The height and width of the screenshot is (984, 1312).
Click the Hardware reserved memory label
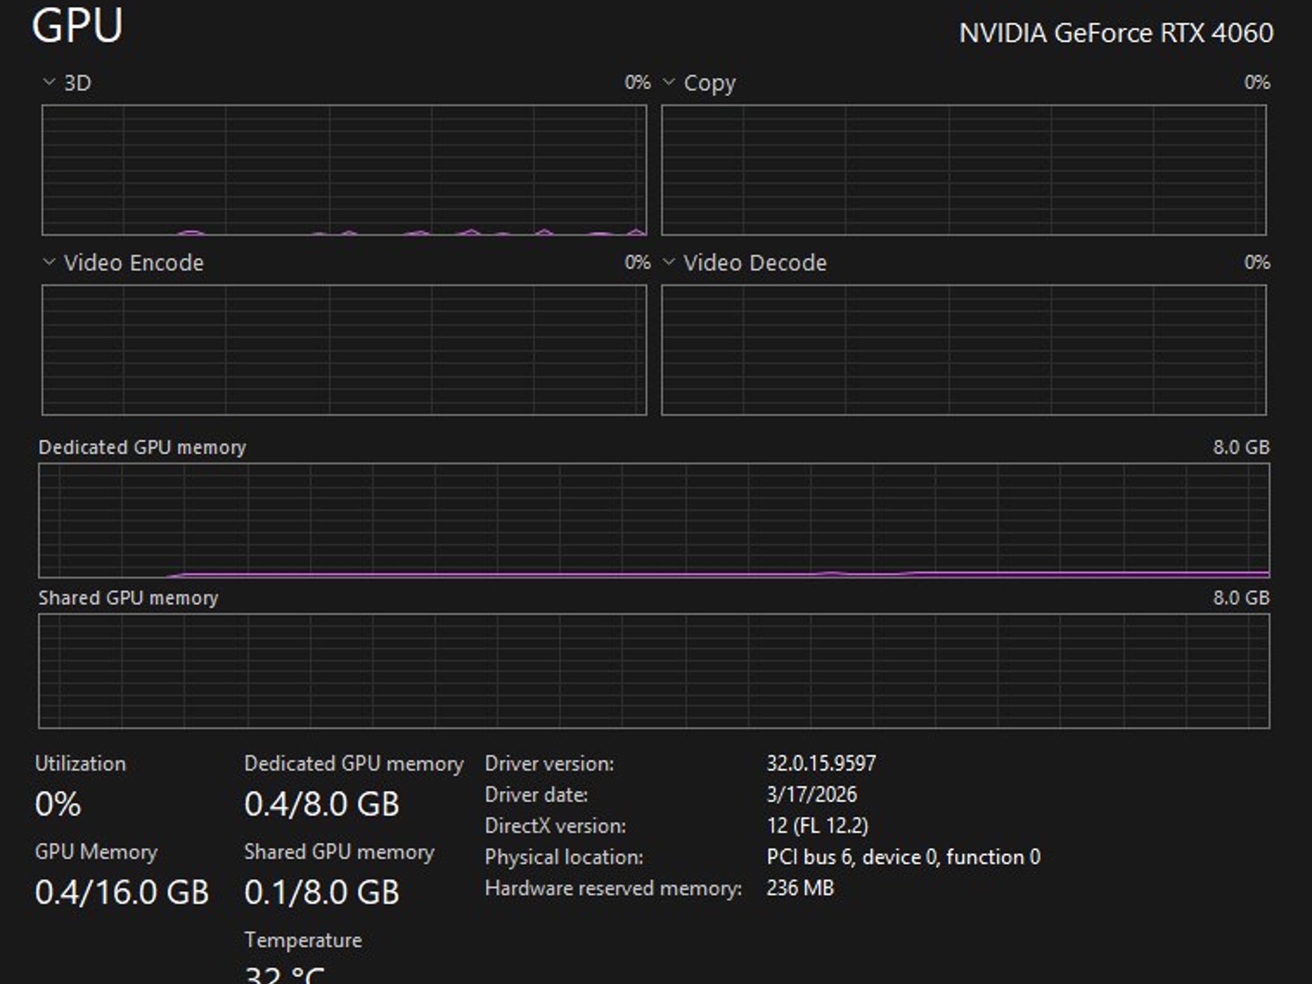[613, 889]
